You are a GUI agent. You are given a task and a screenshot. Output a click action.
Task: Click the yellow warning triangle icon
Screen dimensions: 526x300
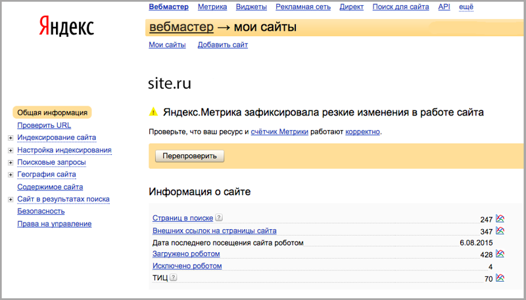[x=153, y=112]
